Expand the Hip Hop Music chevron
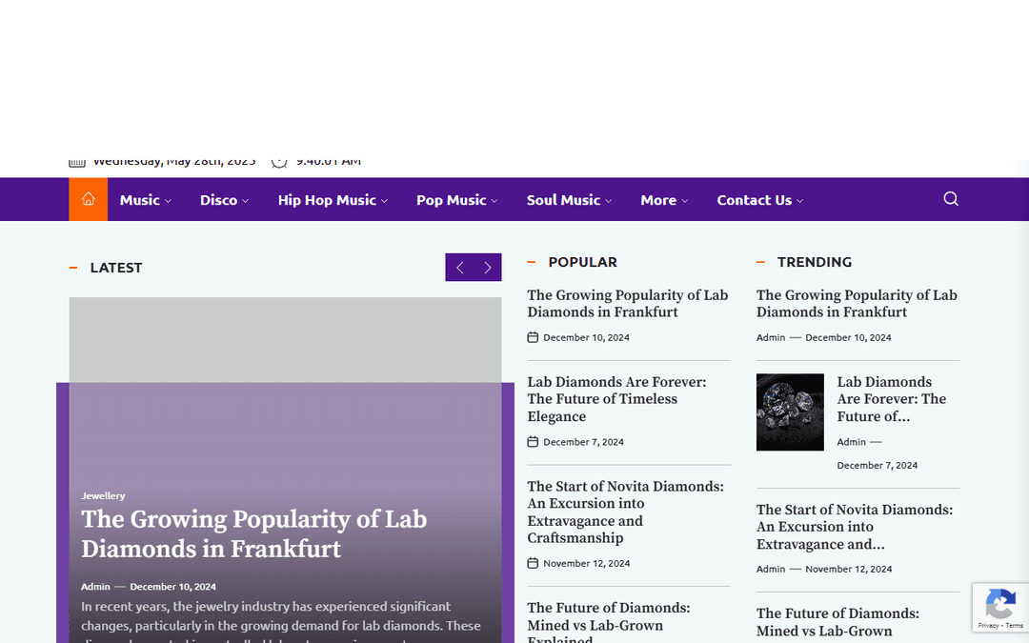The height and width of the screenshot is (643, 1029). (x=385, y=201)
